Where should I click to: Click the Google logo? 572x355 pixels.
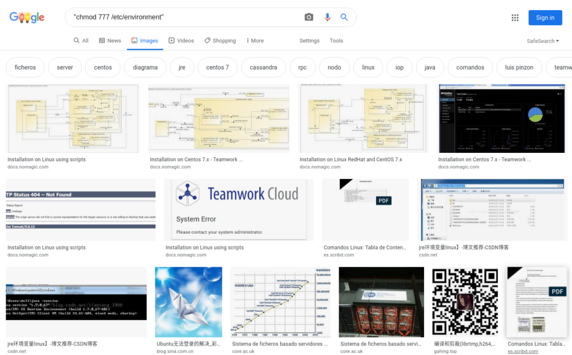click(27, 17)
